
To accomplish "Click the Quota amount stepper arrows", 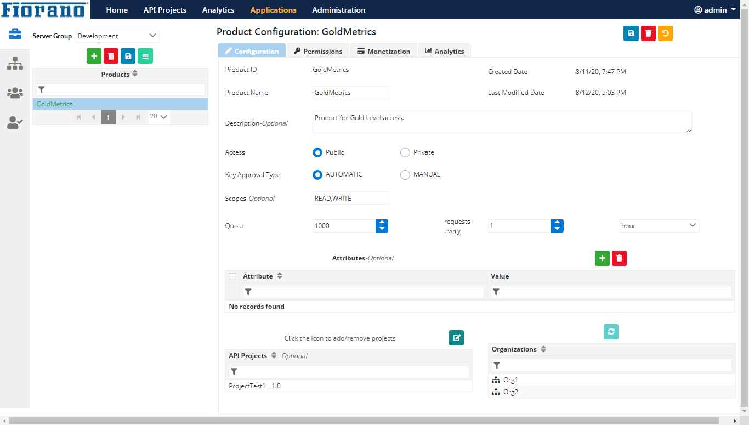I will tap(382, 225).
